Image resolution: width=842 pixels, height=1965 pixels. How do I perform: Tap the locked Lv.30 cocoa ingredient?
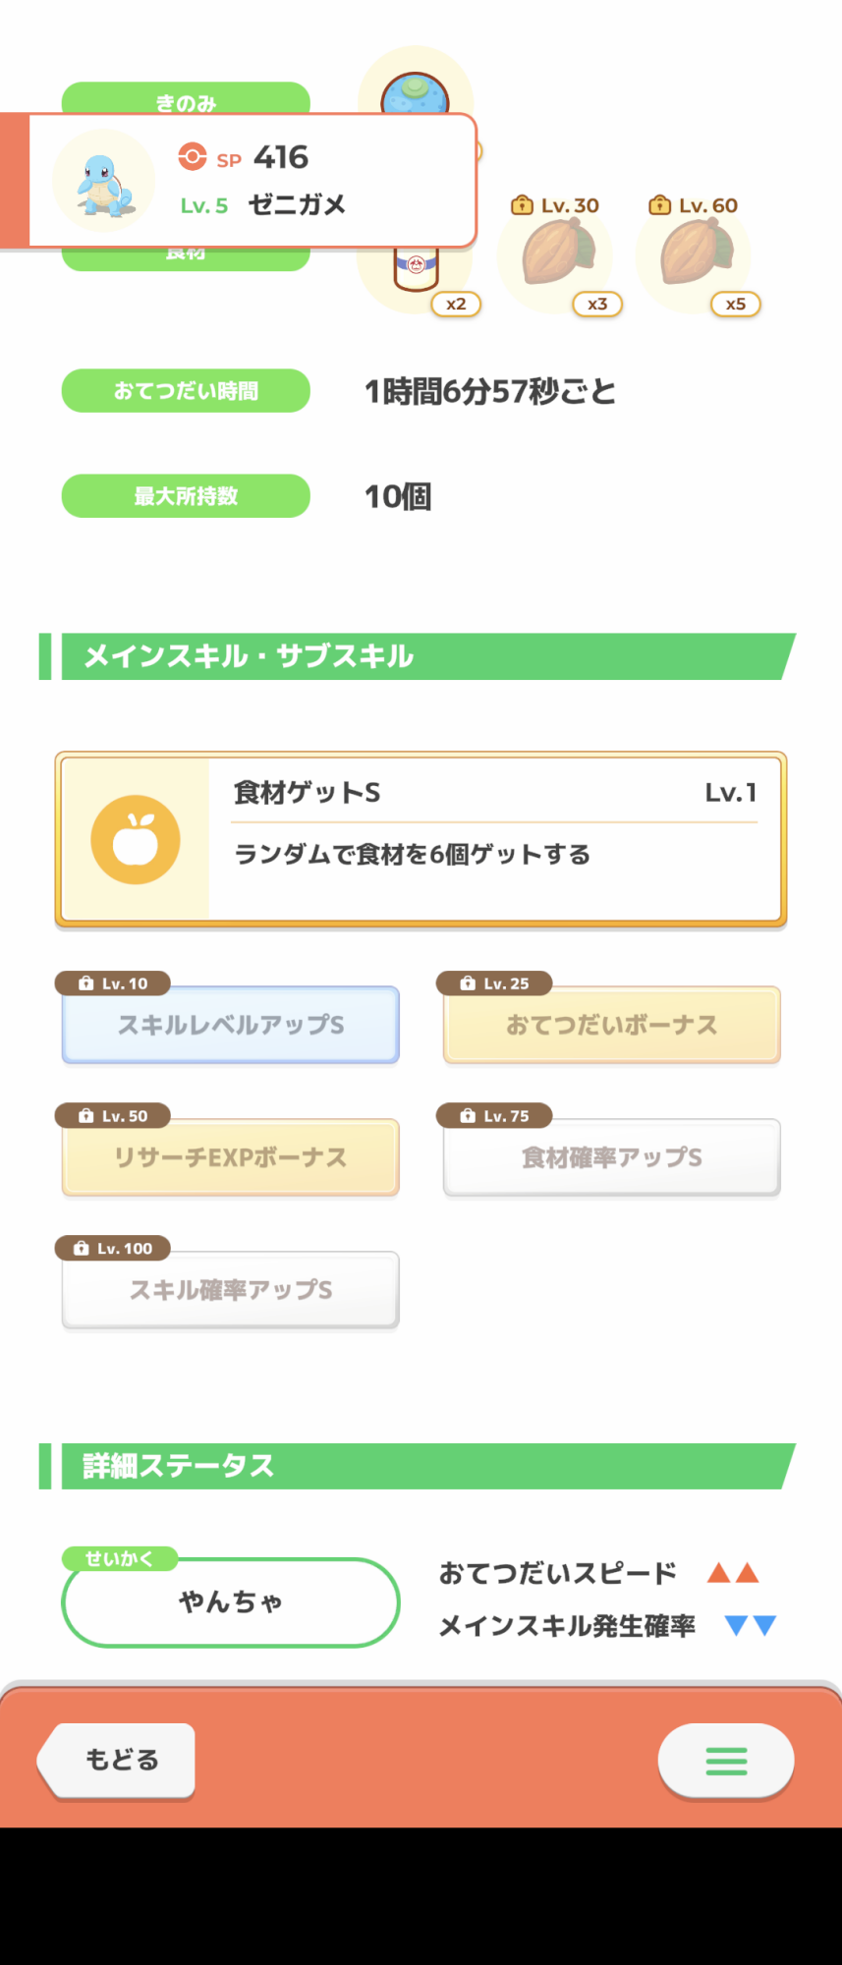pyautogui.click(x=556, y=253)
